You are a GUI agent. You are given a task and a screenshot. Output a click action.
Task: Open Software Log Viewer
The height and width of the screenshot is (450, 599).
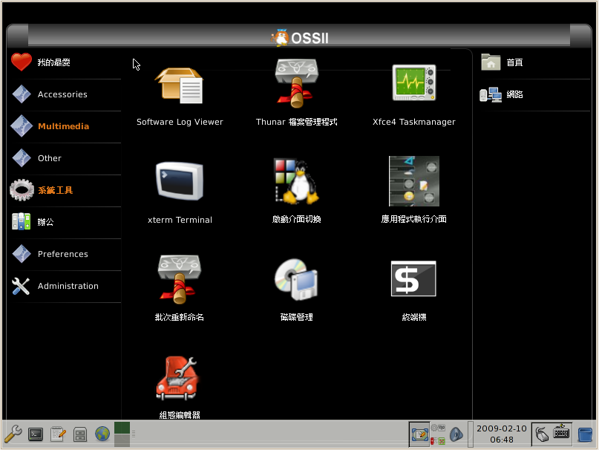point(180,88)
